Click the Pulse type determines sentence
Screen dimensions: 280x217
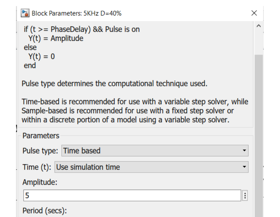(x=115, y=84)
